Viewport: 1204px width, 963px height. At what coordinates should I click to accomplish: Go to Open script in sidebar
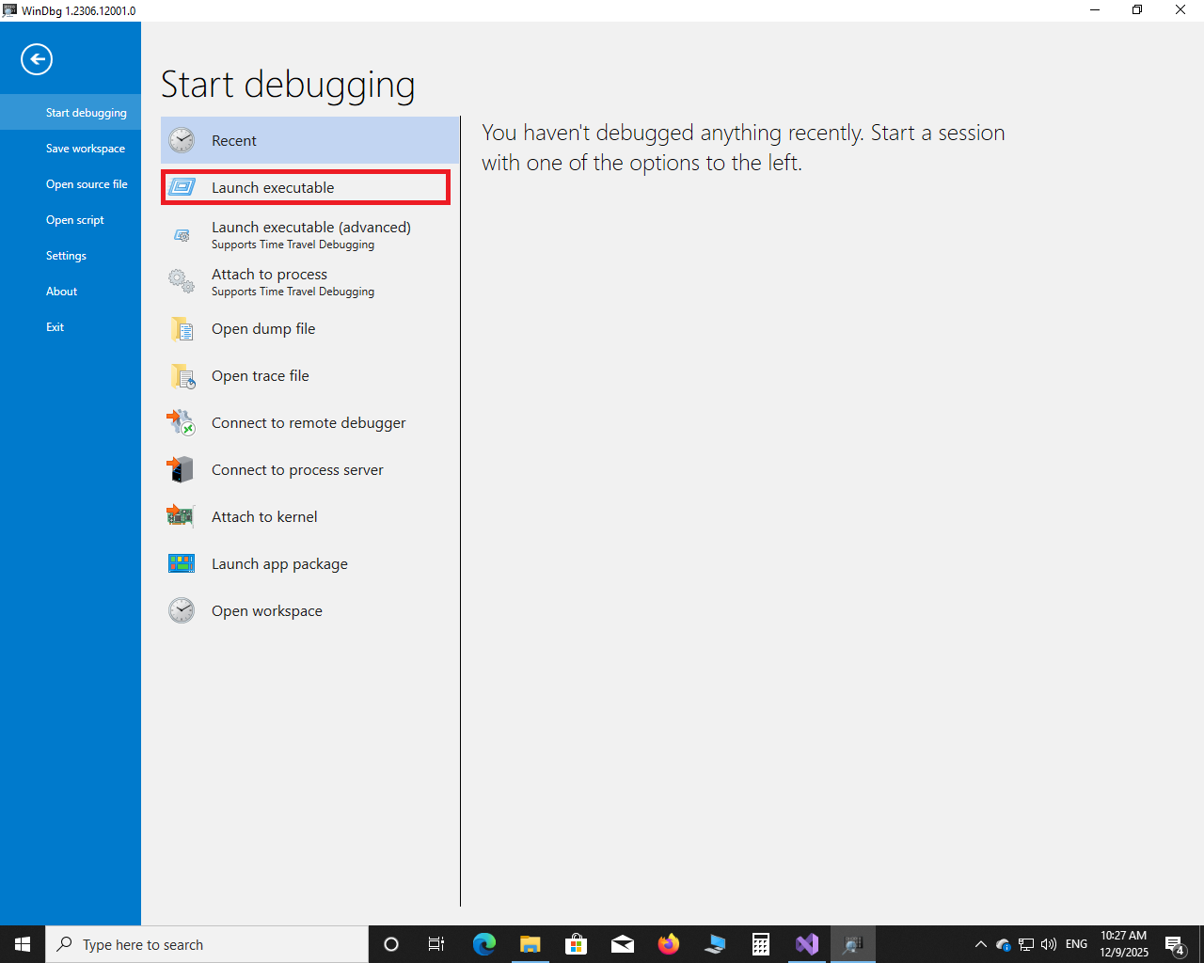(x=75, y=220)
